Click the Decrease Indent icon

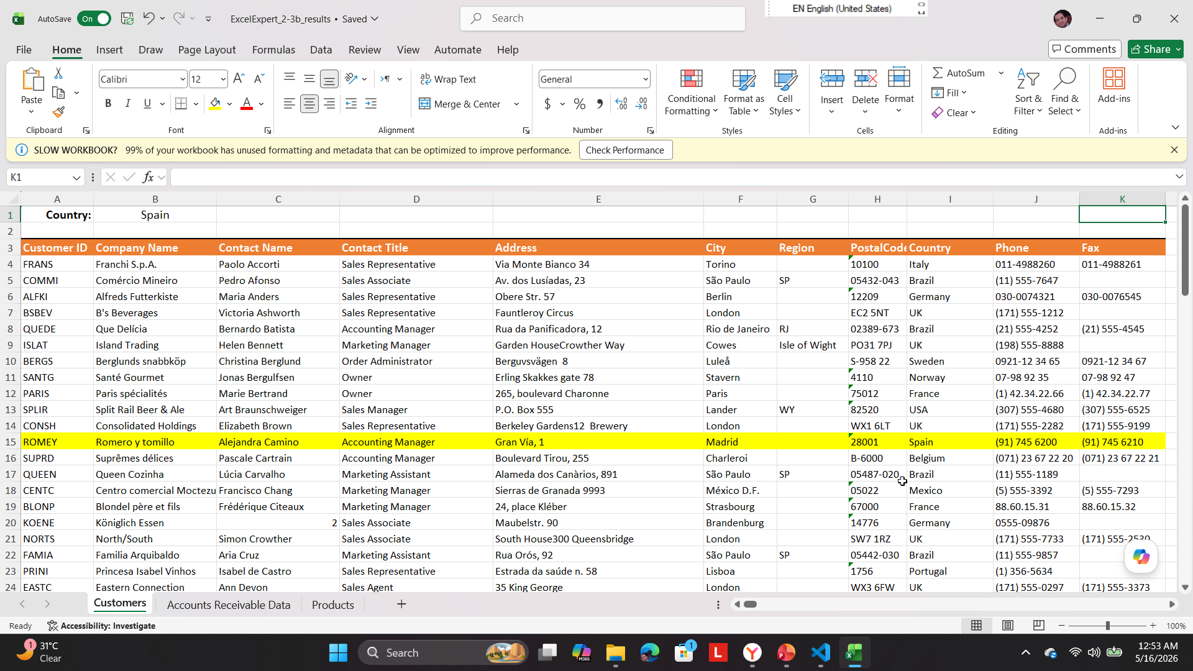(351, 104)
